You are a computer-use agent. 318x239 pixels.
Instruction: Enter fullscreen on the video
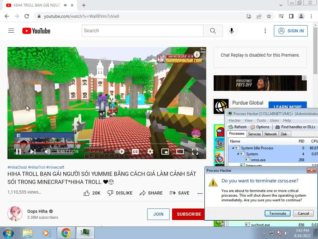coord(195,152)
